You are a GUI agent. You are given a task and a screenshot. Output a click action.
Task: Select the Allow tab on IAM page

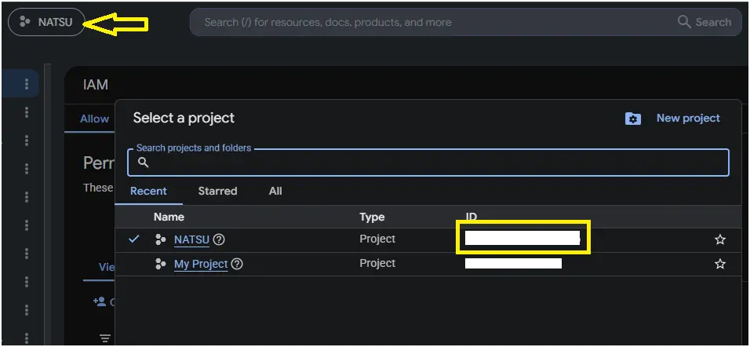click(x=94, y=119)
